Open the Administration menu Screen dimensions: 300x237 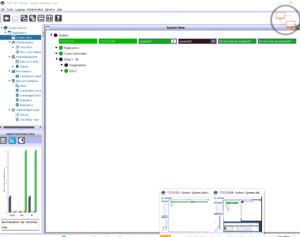point(35,9)
